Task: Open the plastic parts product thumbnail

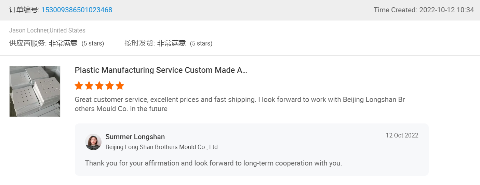Action: pyautogui.click(x=35, y=92)
